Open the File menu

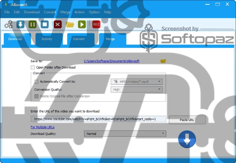click(7, 12)
